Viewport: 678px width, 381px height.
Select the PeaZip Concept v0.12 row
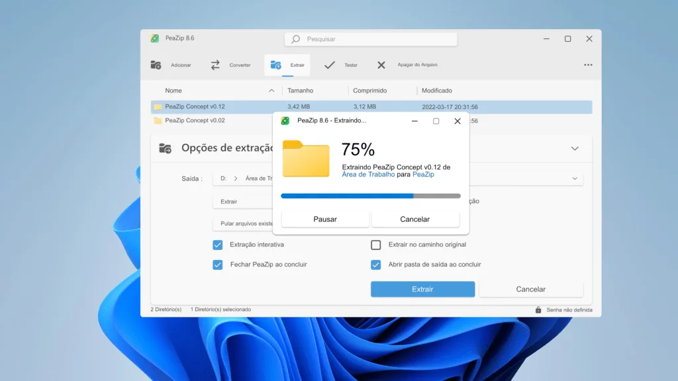pyautogui.click(x=371, y=106)
